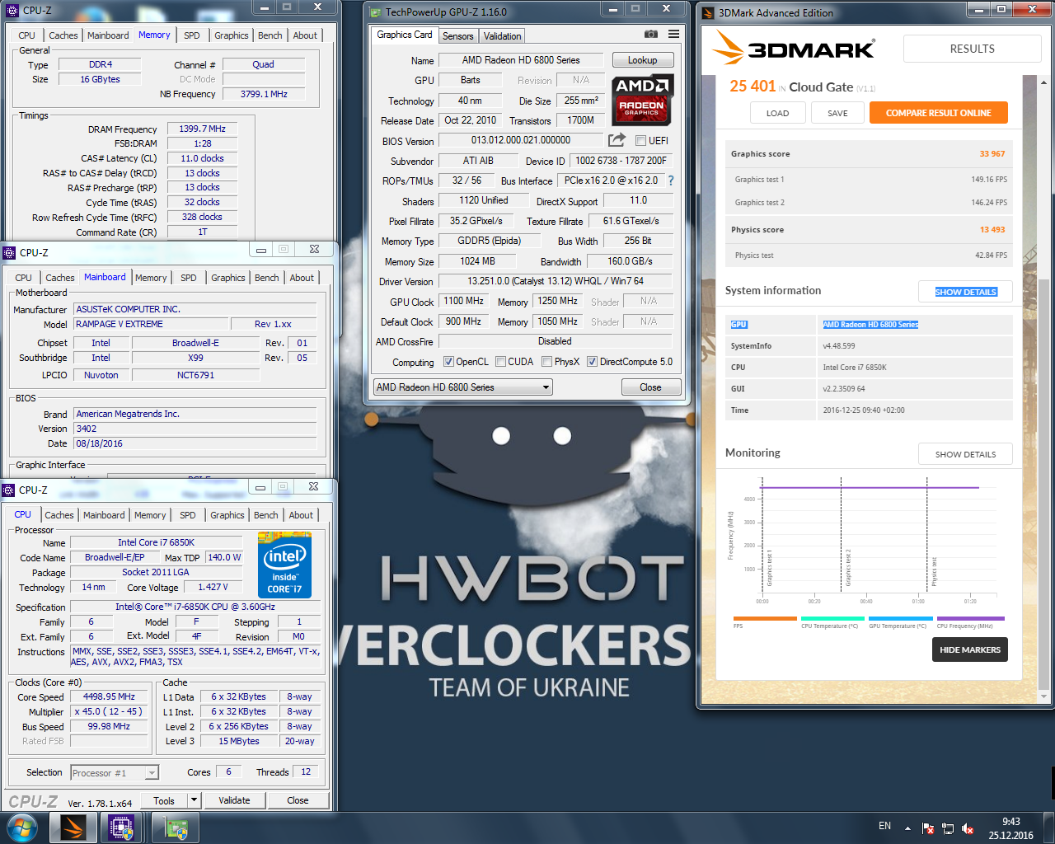1055x844 pixels.
Task: Toggle the DirectCompute 5.0 checkbox
Action: [x=592, y=362]
